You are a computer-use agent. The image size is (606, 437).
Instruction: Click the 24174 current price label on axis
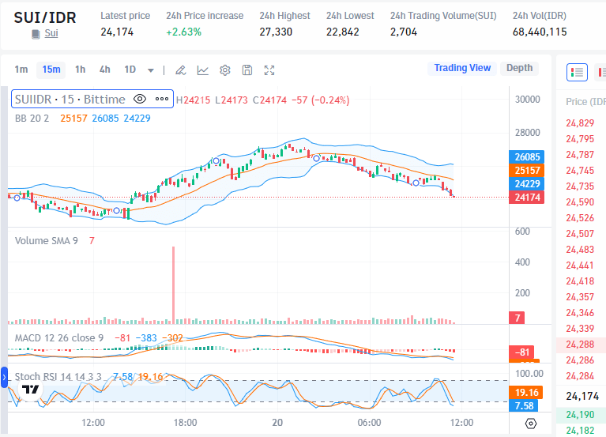[x=527, y=198]
